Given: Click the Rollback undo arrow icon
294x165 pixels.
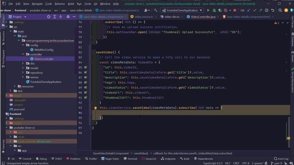Looking at the screenshot, I should pos(273,11).
